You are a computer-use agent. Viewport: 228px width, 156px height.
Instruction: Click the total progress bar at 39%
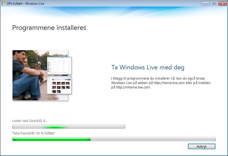click(x=114, y=139)
